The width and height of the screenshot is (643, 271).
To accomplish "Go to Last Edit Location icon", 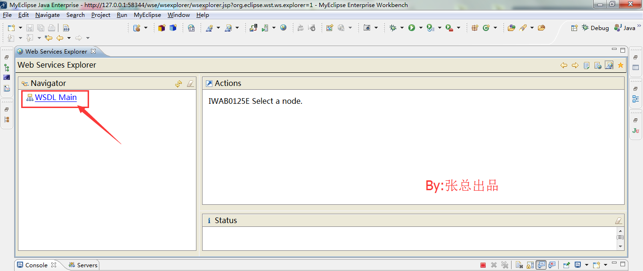I will click(49, 38).
